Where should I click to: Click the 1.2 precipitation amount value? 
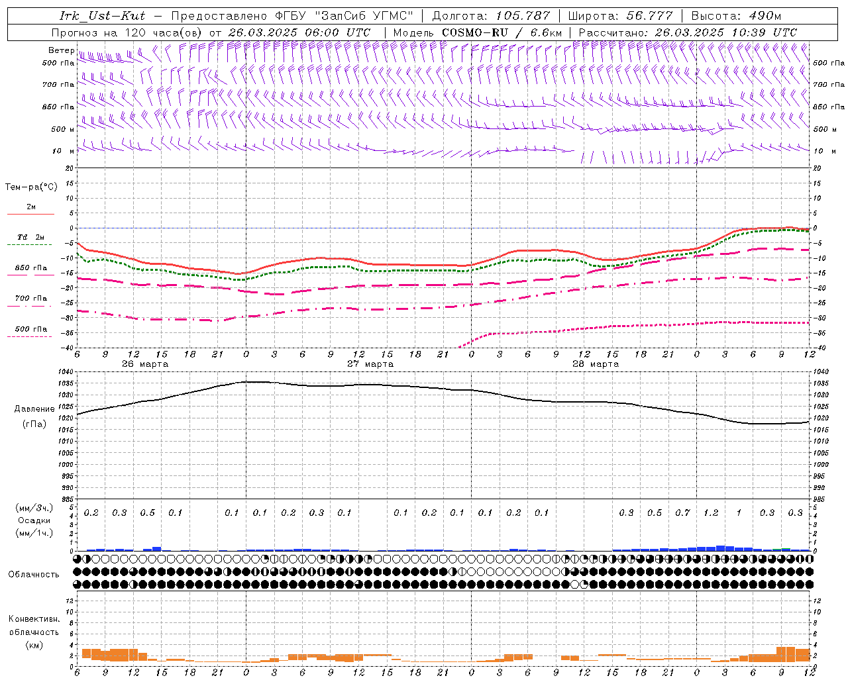point(711,512)
